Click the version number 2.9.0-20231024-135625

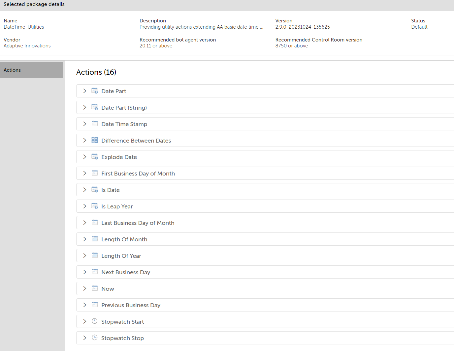303,27
